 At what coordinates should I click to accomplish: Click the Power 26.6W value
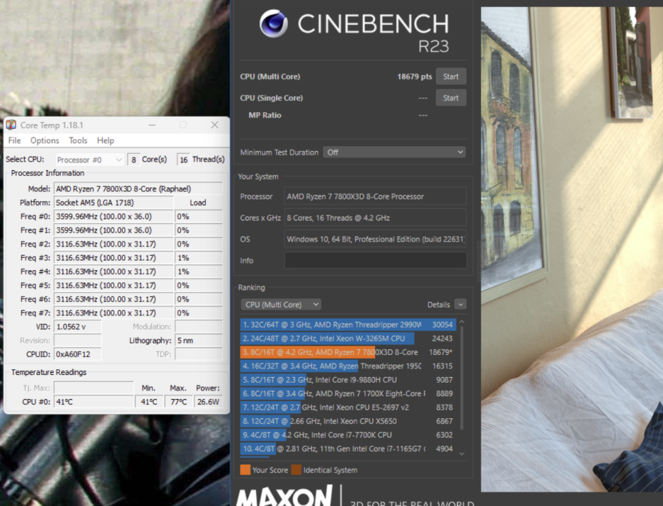click(208, 402)
